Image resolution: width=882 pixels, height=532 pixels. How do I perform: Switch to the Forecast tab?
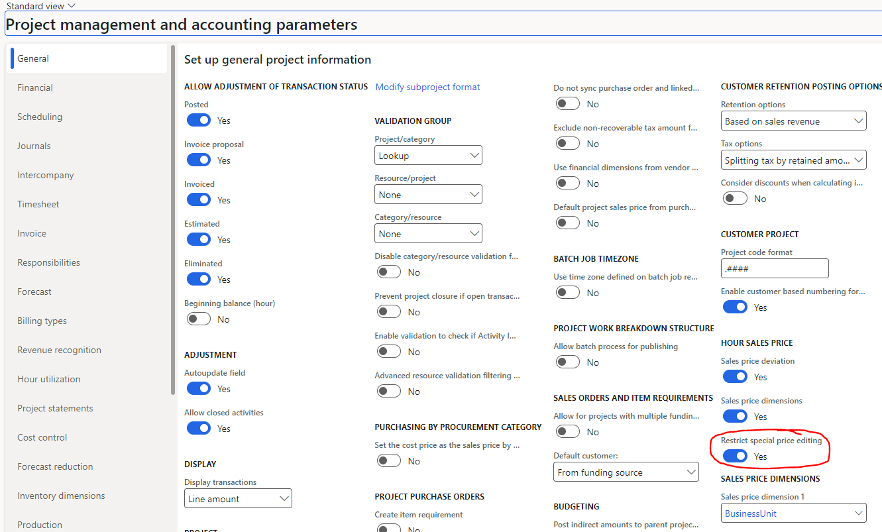click(x=89, y=292)
